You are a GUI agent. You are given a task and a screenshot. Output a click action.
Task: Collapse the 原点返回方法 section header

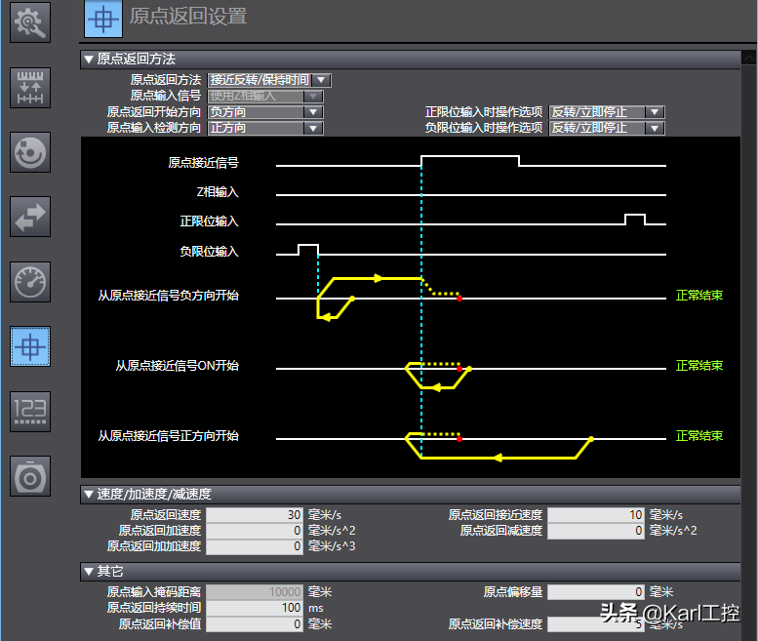90,60
